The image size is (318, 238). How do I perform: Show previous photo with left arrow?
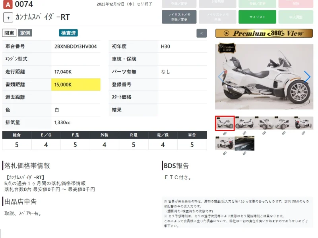221,77
